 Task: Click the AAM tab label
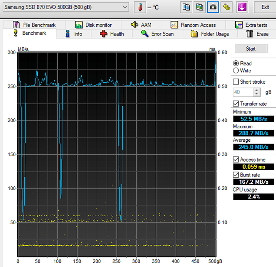click(146, 25)
